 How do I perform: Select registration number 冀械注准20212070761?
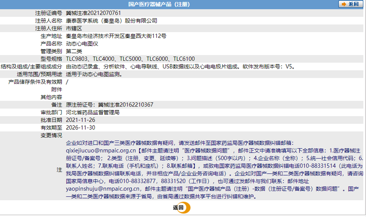(x=93, y=13)
